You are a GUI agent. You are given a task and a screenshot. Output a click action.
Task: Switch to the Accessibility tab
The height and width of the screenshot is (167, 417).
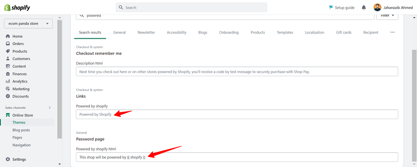pyautogui.click(x=177, y=33)
